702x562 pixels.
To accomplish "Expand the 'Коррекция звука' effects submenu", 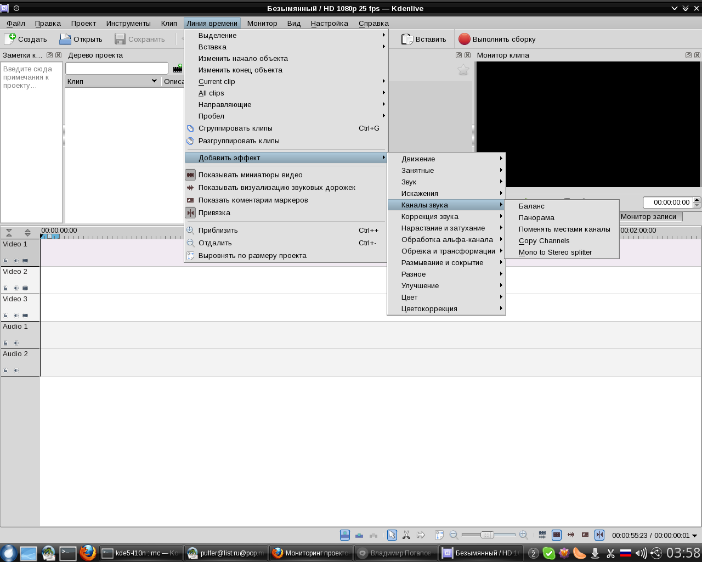I will coord(446,217).
